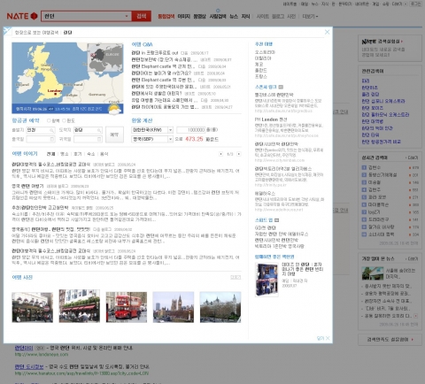This screenshot has height=384, width=425.
Task: Go to previous travel stories page arrow
Action: [x=220, y=154]
